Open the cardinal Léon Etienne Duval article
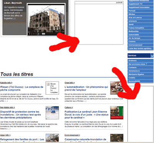Viewport: 154px width, 143px height. [87, 115]
